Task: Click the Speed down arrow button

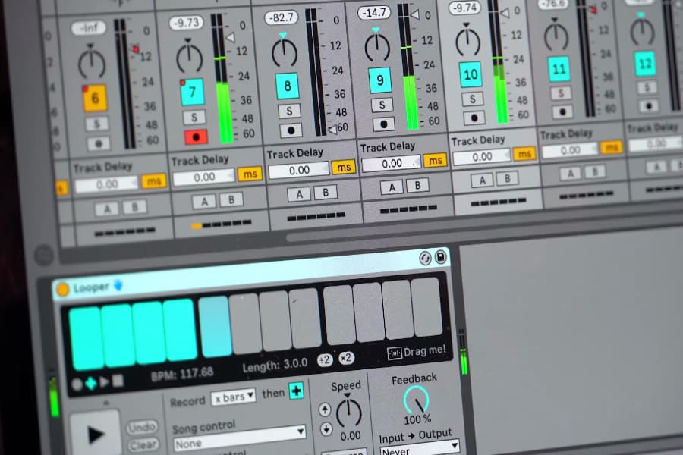Action: [326, 429]
